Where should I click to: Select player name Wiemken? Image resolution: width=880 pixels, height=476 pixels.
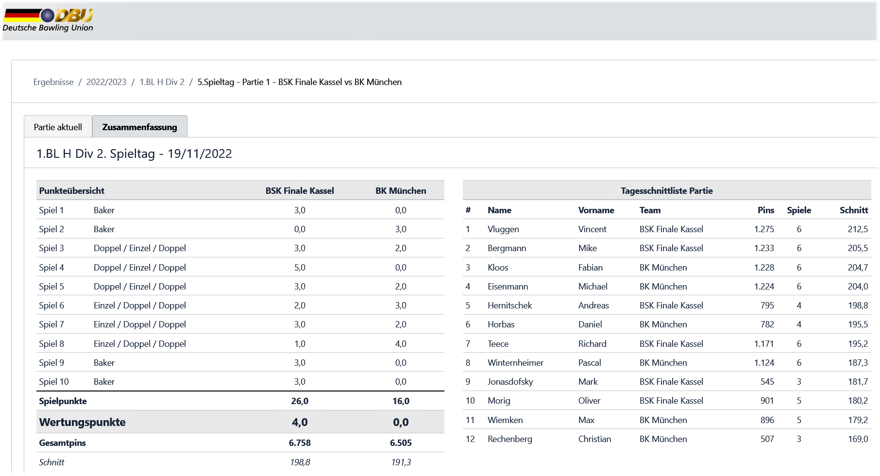tap(505, 420)
